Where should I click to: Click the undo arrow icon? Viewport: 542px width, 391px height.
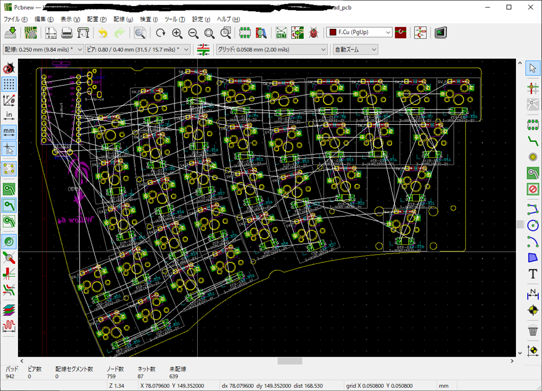(103, 33)
